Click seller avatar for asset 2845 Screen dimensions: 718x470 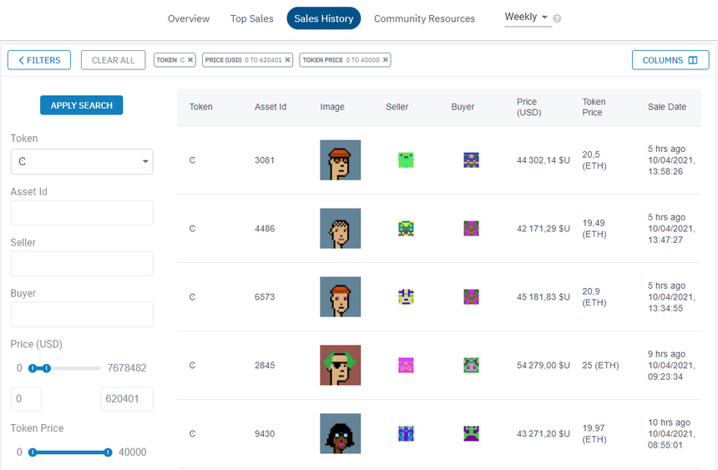(x=406, y=366)
